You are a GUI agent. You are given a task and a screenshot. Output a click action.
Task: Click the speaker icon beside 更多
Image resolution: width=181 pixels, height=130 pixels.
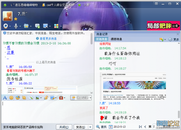click(170, 40)
